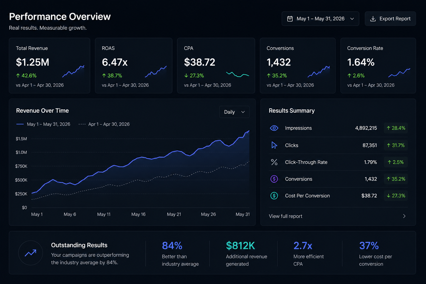Click the May 31 x-axis label
The height and width of the screenshot is (284, 426).
[243, 214]
